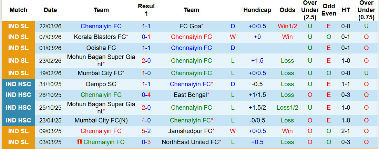Click the IND HSC label for 31/10/25
The width and height of the screenshot is (379, 149).
click(x=18, y=84)
